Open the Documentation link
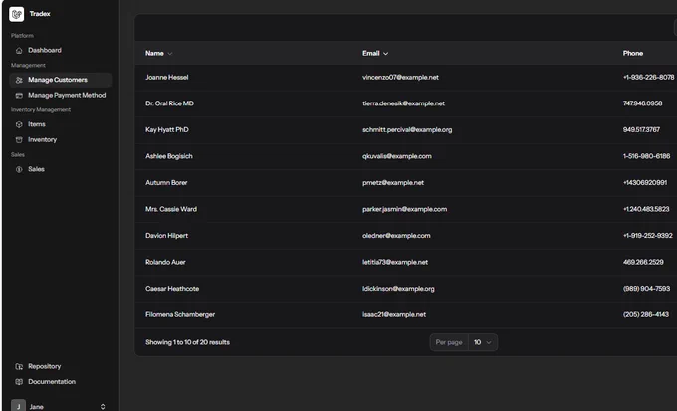Viewport: 677px width, 411px height. [61, 382]
